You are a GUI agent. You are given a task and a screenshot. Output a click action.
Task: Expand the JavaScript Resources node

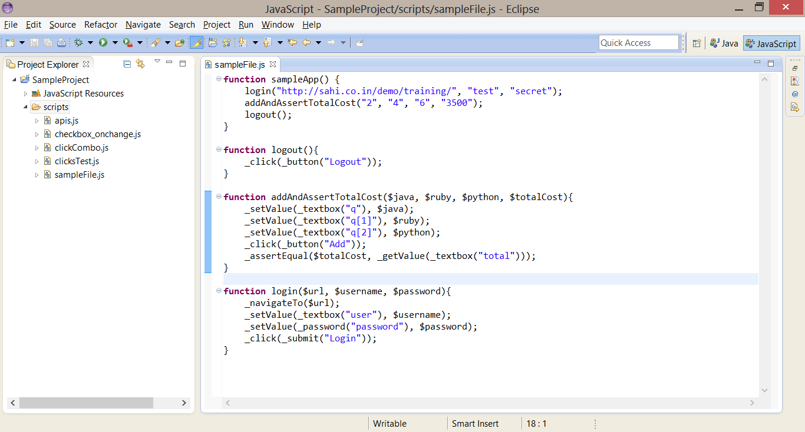[25, 94]
